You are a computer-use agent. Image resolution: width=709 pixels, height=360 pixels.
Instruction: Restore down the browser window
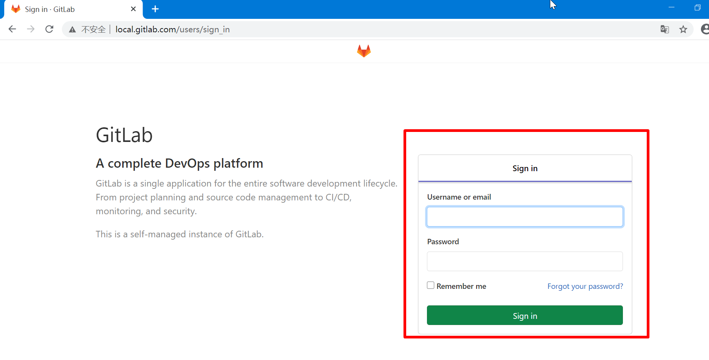[x=697, y=8]
